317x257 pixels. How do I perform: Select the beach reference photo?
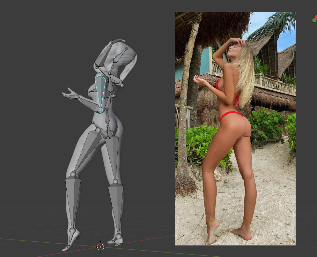(235, 128)
